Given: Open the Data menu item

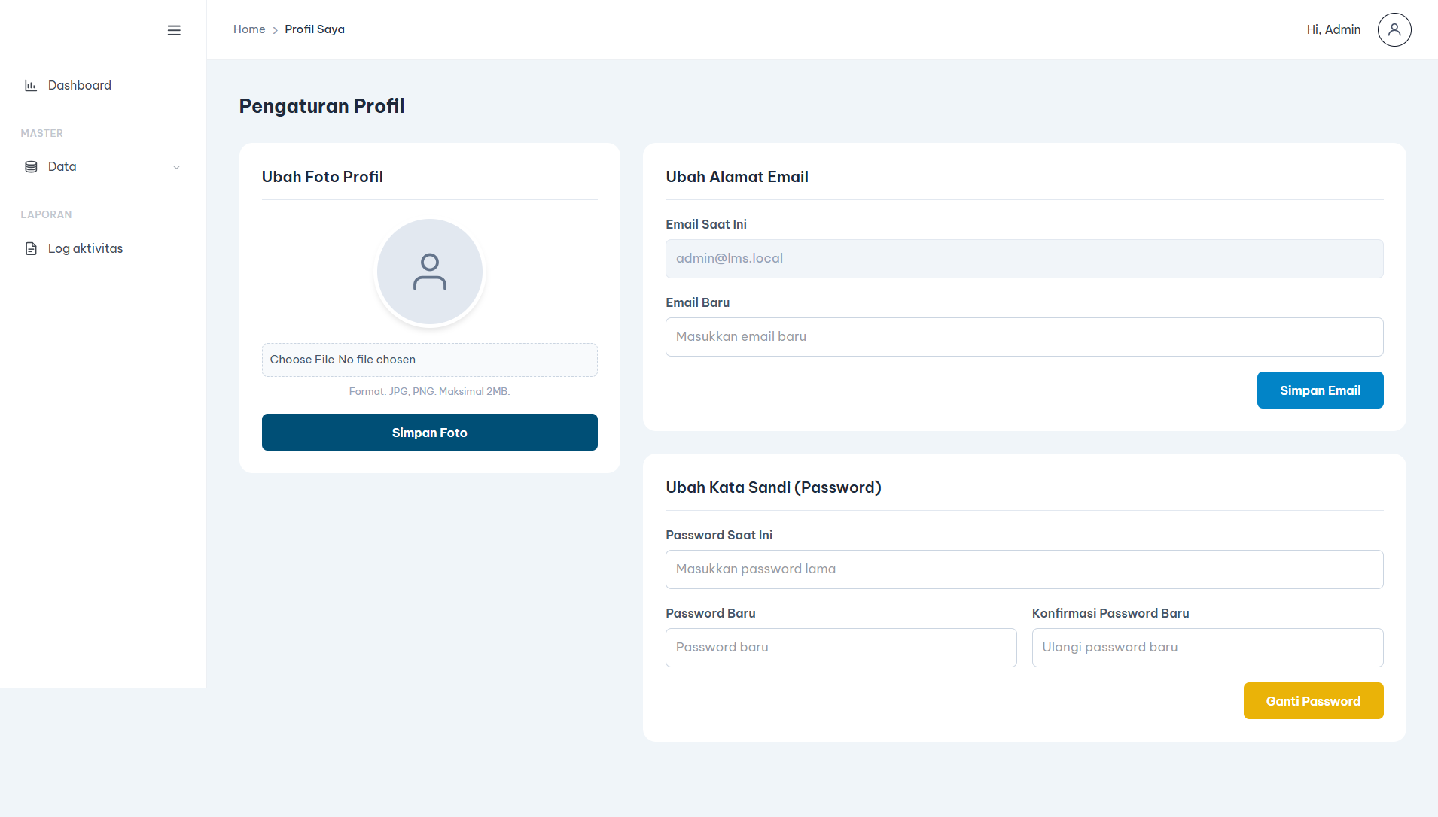Looking at the screenshot, I should click(x=103, y=167).
